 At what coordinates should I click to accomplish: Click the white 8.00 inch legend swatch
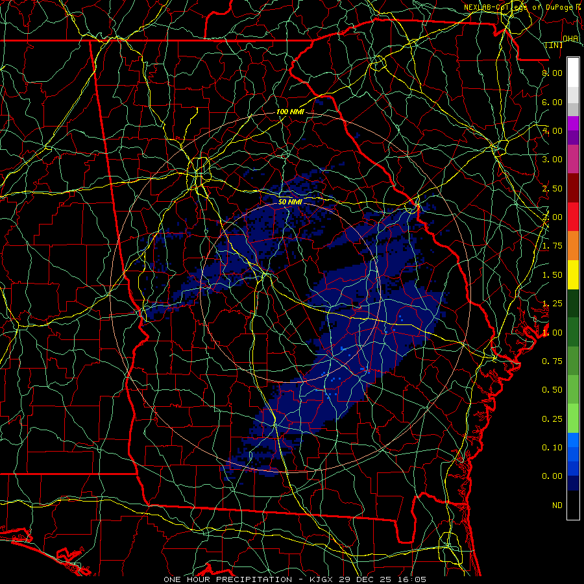pyautogui.click(x=573, y=73)
